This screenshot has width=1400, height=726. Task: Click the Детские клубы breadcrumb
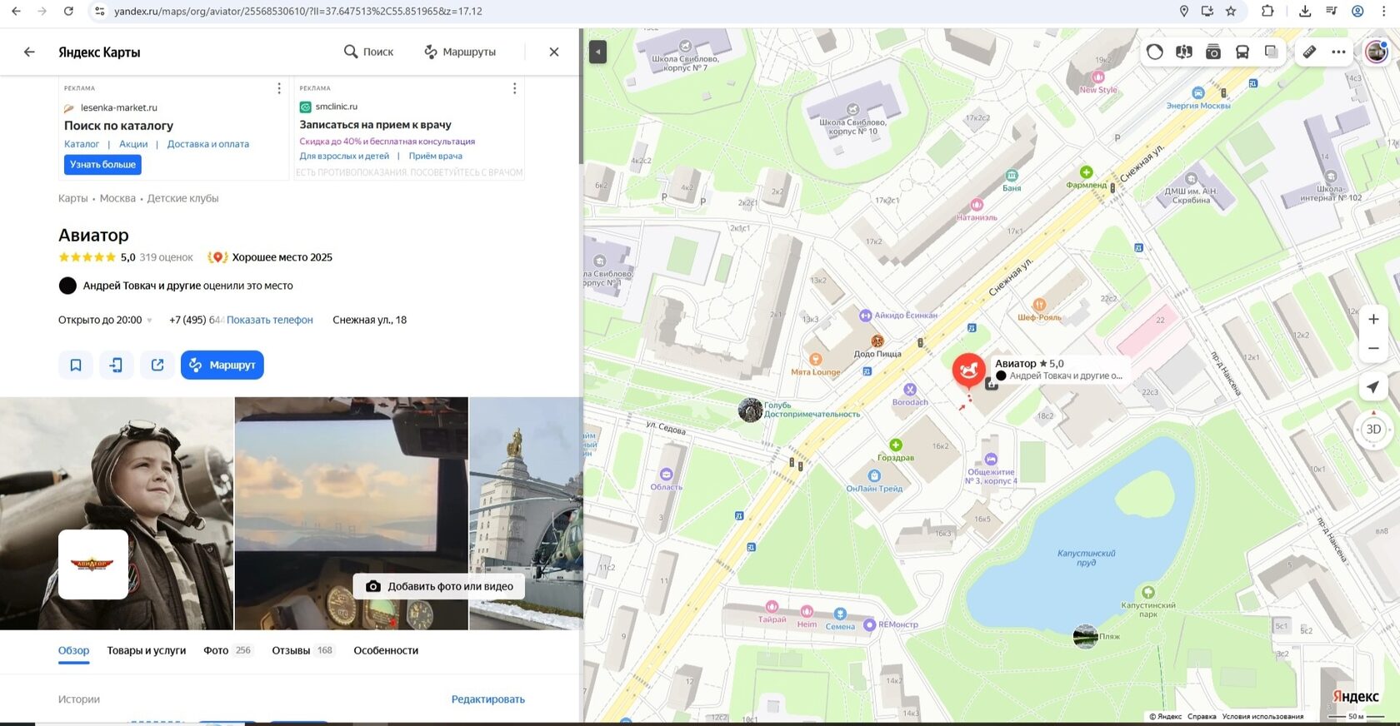tap(183, 198)
